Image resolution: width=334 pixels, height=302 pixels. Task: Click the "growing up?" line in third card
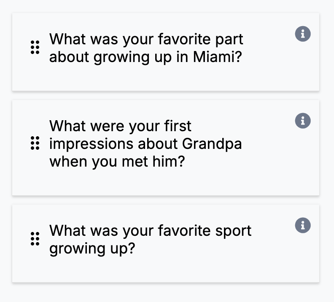point(92,248)
